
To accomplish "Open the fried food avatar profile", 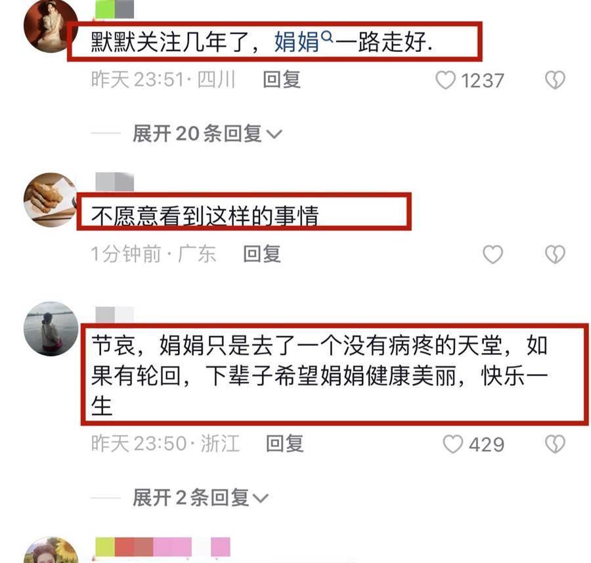I will [x=51, y=199].
